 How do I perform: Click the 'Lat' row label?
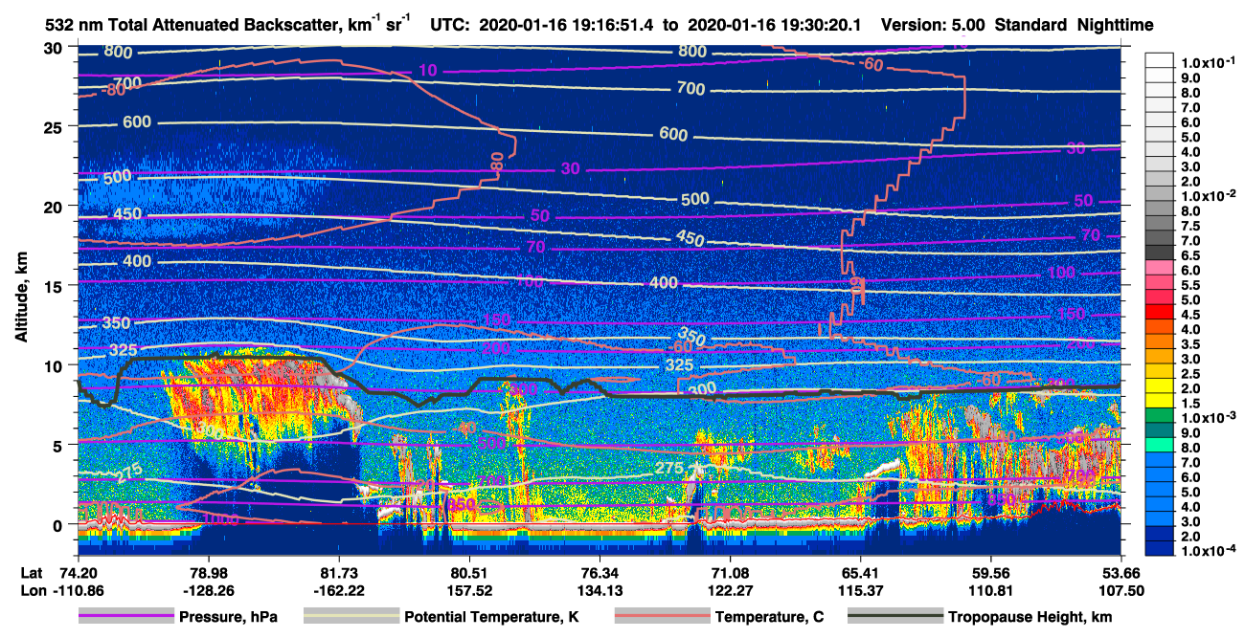(32, 573)
